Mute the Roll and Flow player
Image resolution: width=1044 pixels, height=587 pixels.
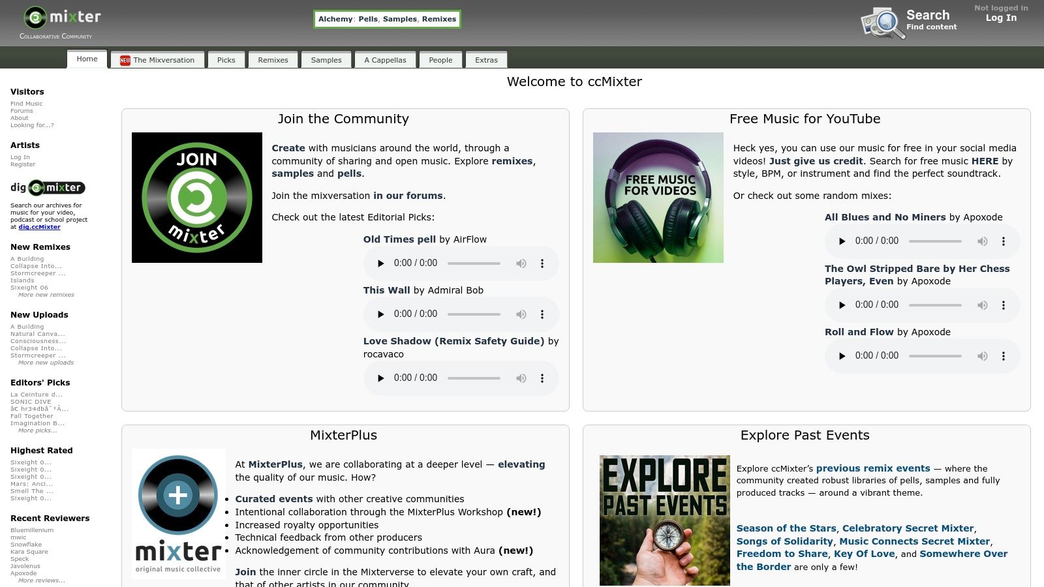[982, 356]
